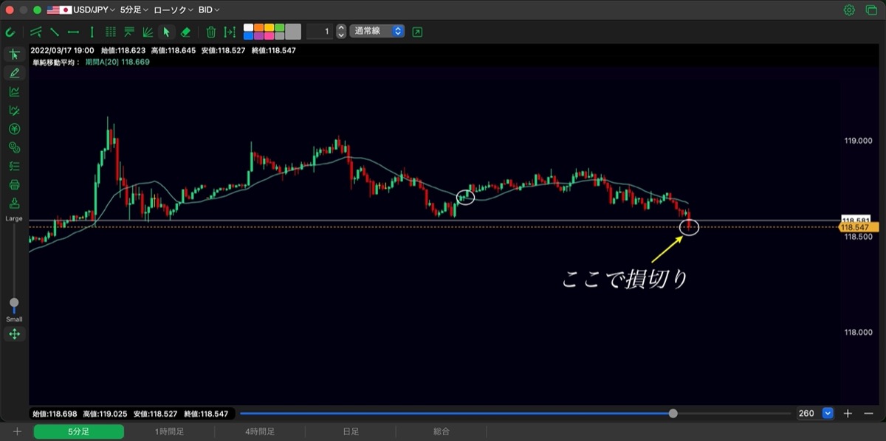Click the zoom in plus button

tap(848, 414)
